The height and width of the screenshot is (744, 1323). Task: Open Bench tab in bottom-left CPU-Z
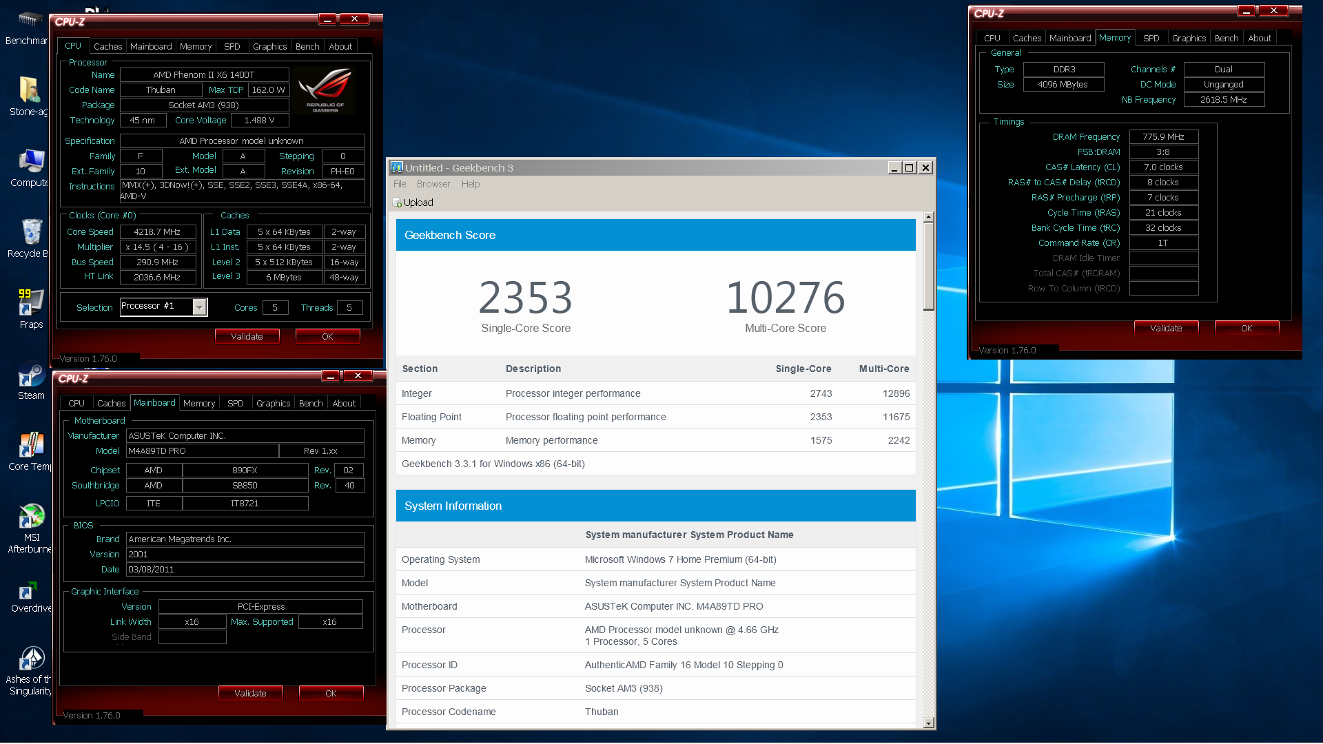coord(311,403)
